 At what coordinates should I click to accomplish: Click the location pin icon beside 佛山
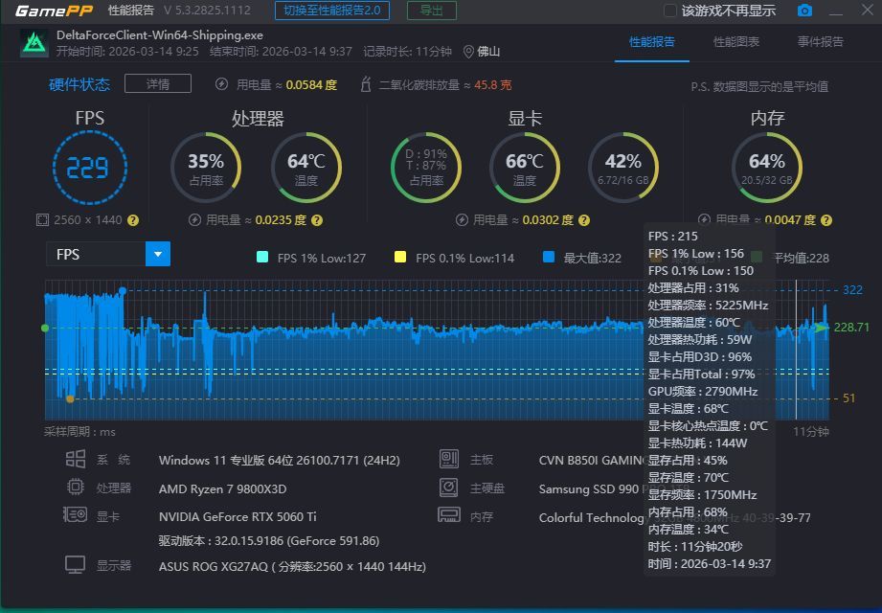(x=468, y=52)
